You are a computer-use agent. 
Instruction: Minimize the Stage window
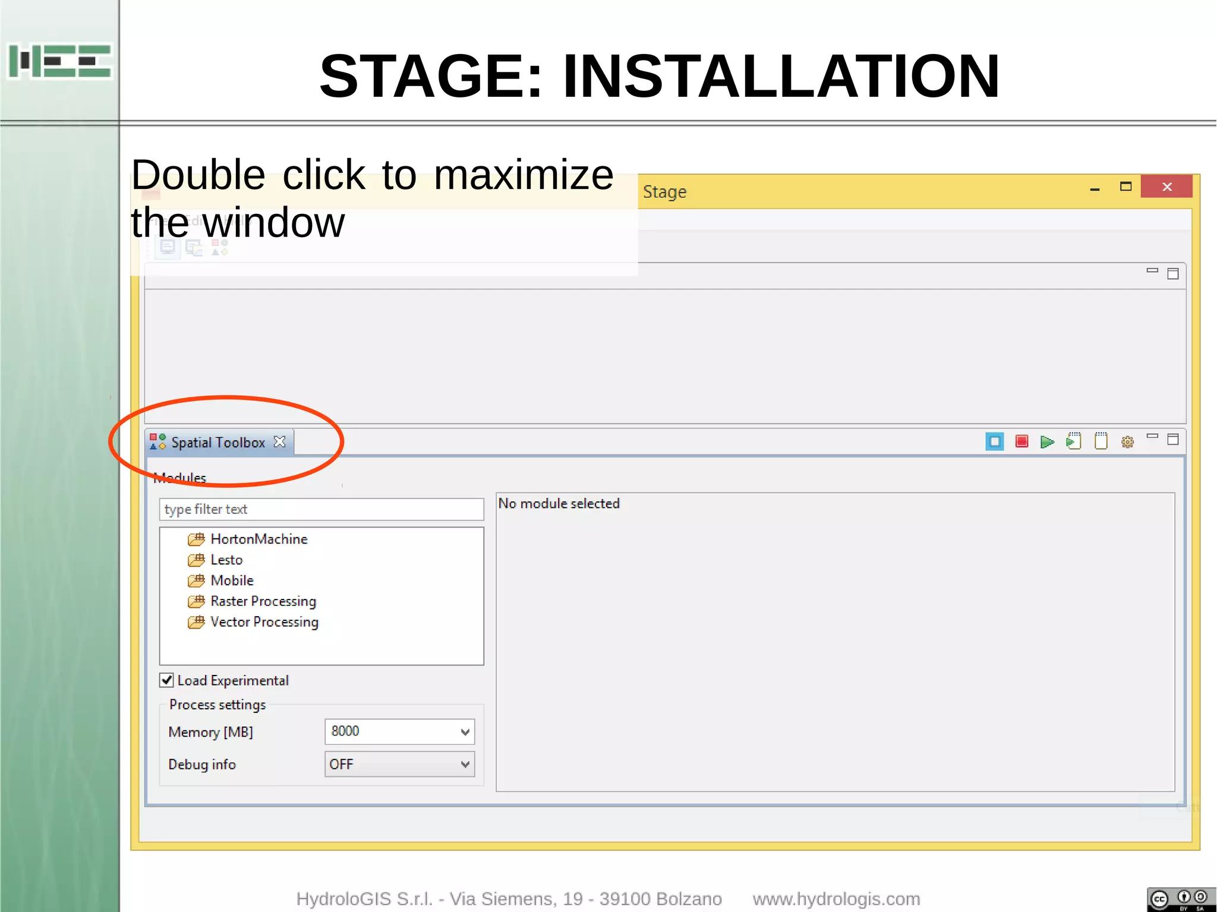(1095, 189)
